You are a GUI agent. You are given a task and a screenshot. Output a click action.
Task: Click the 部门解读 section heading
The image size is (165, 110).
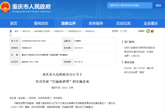click(x=129, y=42)
